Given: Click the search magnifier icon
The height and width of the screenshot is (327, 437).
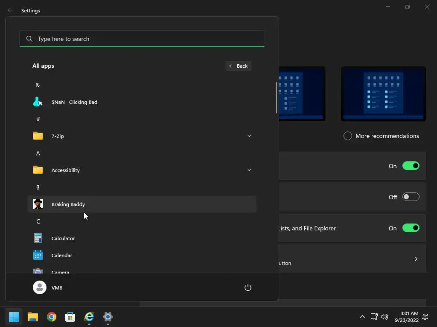Looking at the screenshot, I should (x=29, y=39).
